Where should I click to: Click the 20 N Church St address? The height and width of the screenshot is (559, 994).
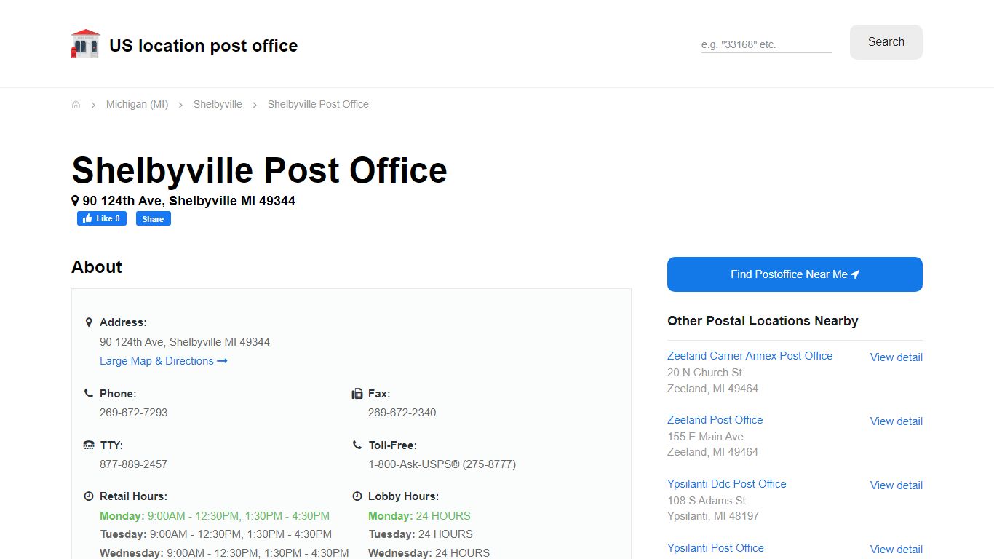coord(704,373)
